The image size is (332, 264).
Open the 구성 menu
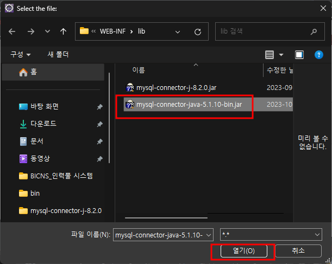pyautogui.click(x=21, y=55)
